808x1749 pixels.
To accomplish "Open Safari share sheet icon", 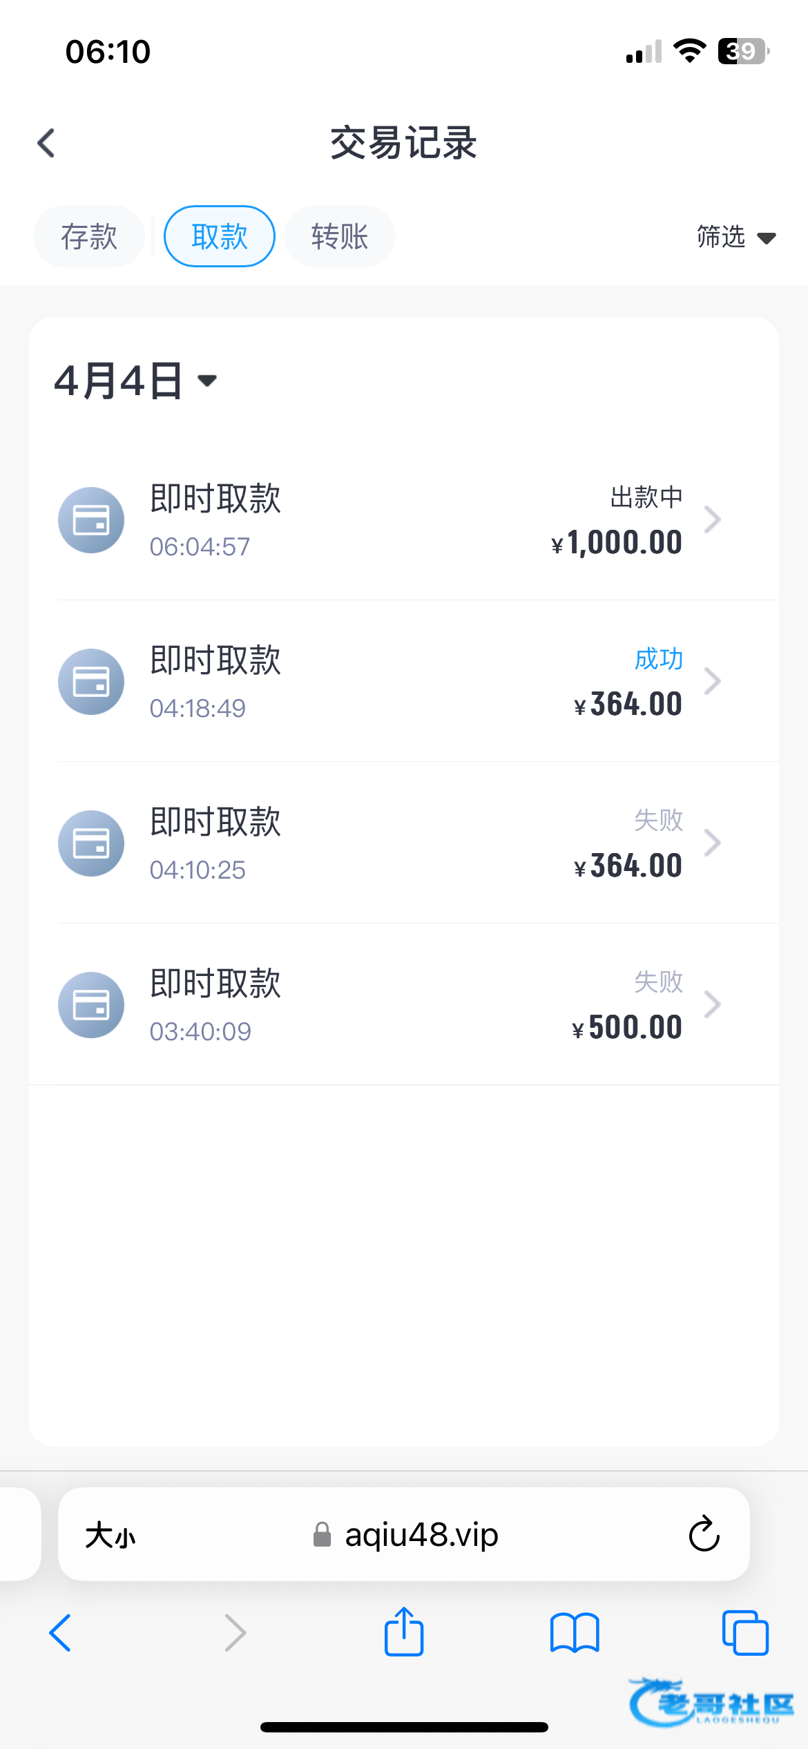I will pos(404,1632).
